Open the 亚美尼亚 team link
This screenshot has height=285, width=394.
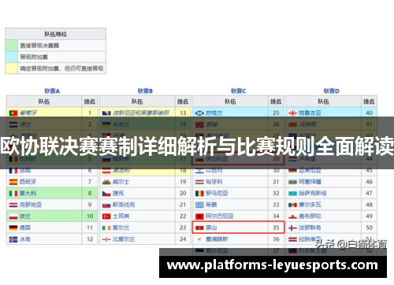(x=310, y=171)
